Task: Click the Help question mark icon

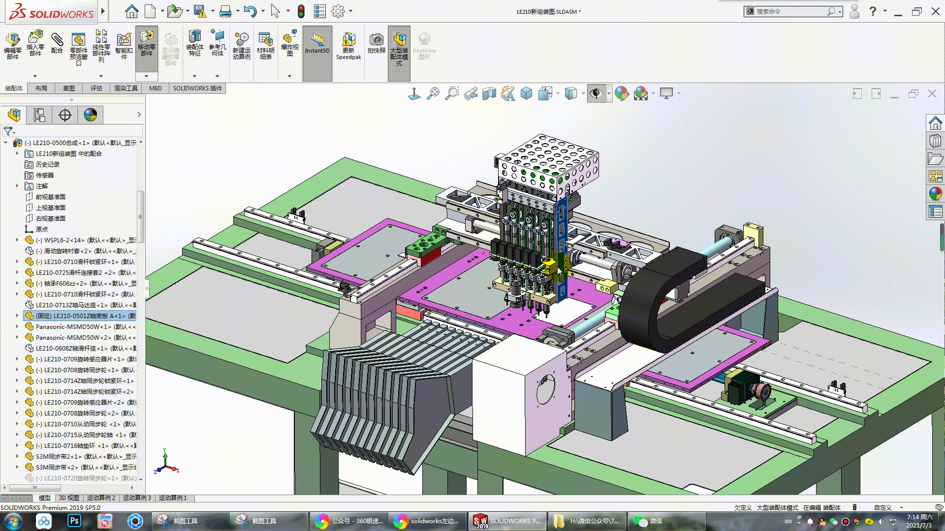Action: click(873, 11)
